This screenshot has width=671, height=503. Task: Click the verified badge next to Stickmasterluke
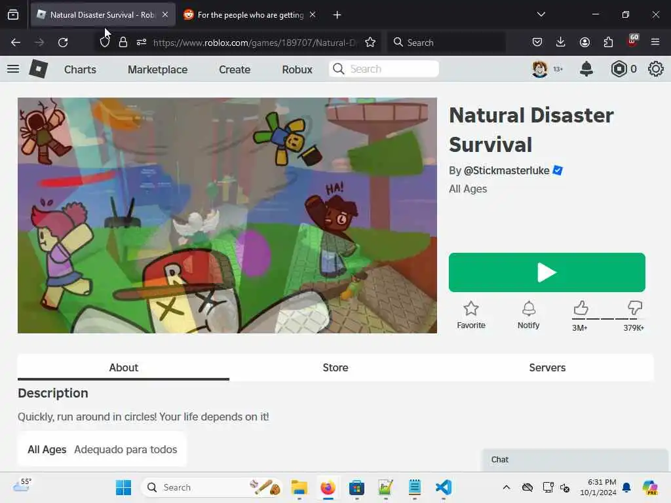558,170
